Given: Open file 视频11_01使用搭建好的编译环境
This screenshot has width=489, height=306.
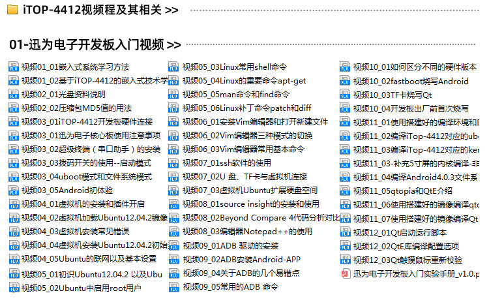Looking at the screenshot, I should [417, 122].
